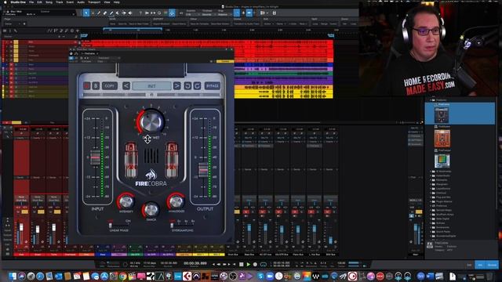Open the arrow tool options dropdown

93,13
